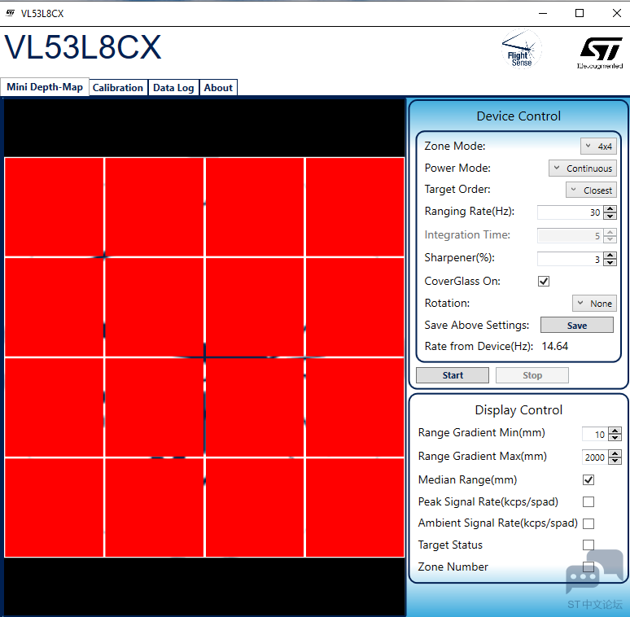This screenshot has height=617, width=630.
Task: Click Save to store above settings
Action: 576,326
